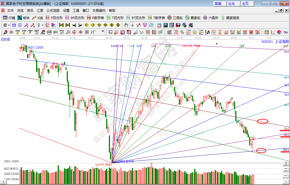Open the 六角形 hexagon chart tool
Screen dimensions: 290x185
tap(211, 18)
